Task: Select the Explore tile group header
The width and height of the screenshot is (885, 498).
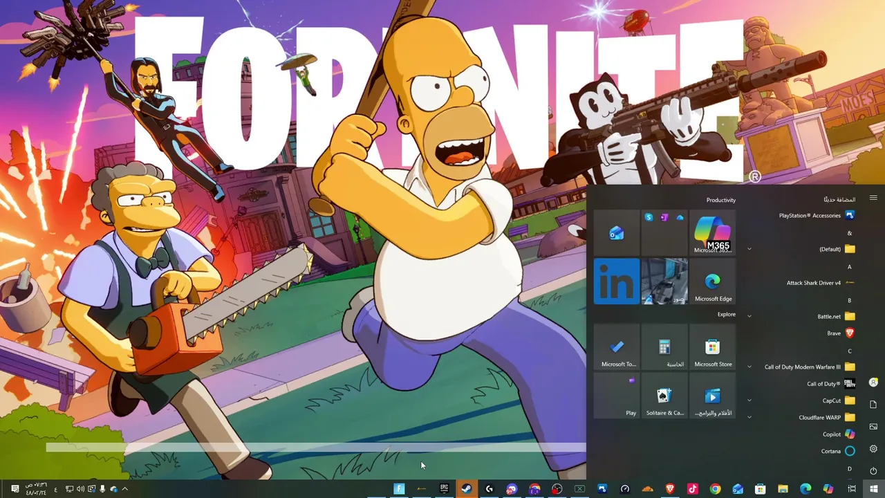Action: [727, 314]
